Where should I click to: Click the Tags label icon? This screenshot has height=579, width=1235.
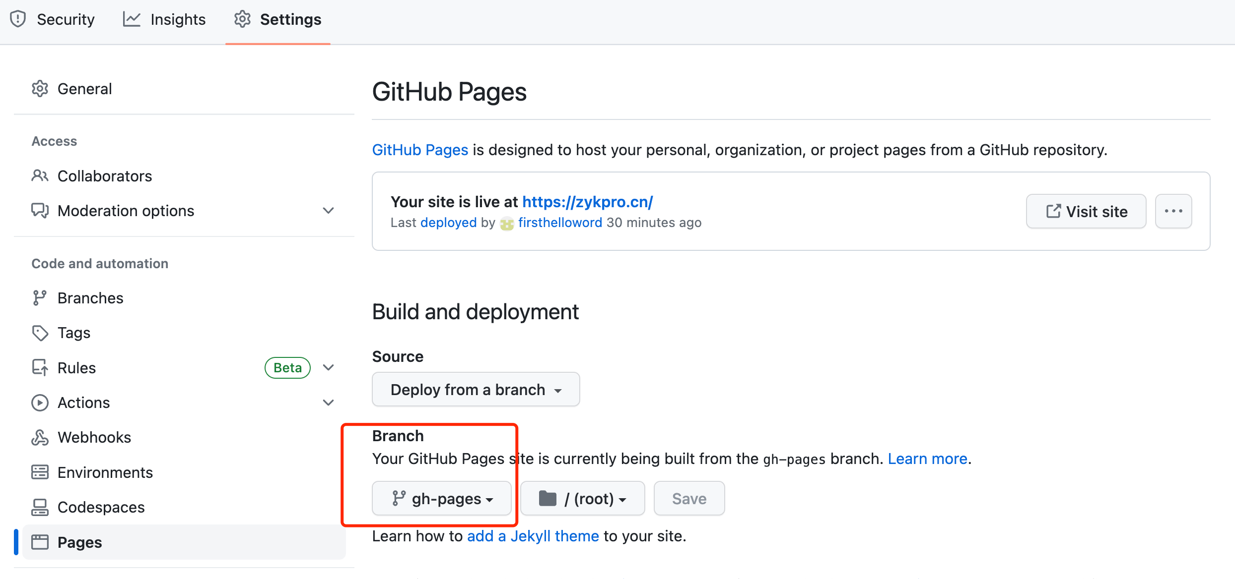tap(40, 333)
